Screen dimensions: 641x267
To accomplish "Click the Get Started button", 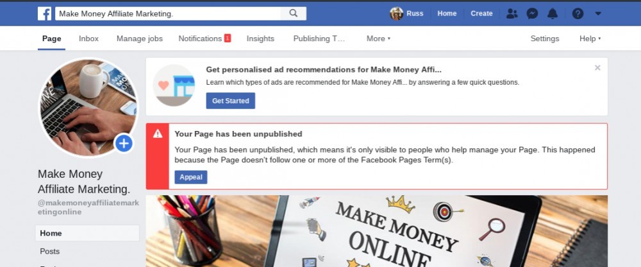I will [231, 101].
